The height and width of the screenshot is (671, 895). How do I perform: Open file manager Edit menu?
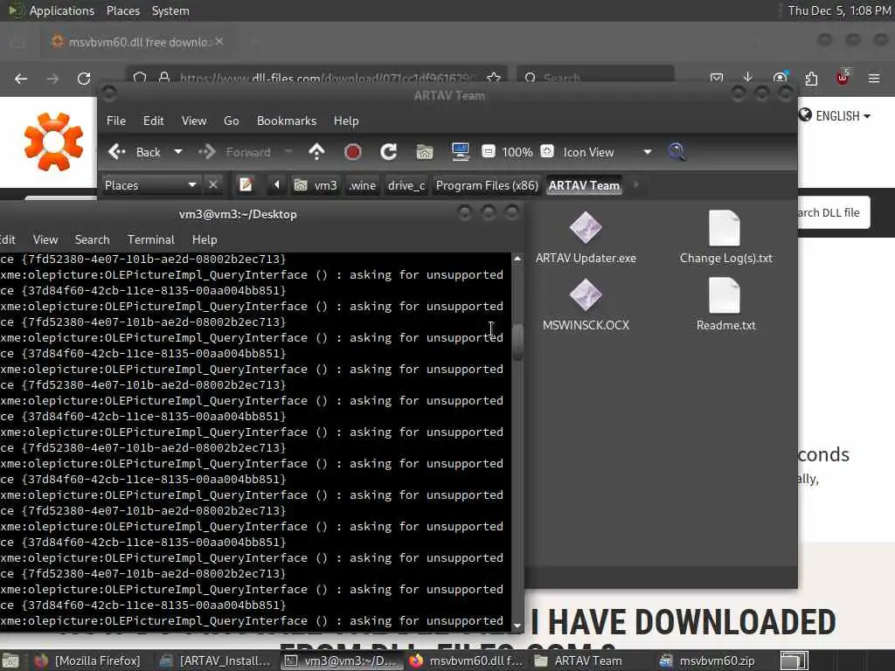[153, 121]
